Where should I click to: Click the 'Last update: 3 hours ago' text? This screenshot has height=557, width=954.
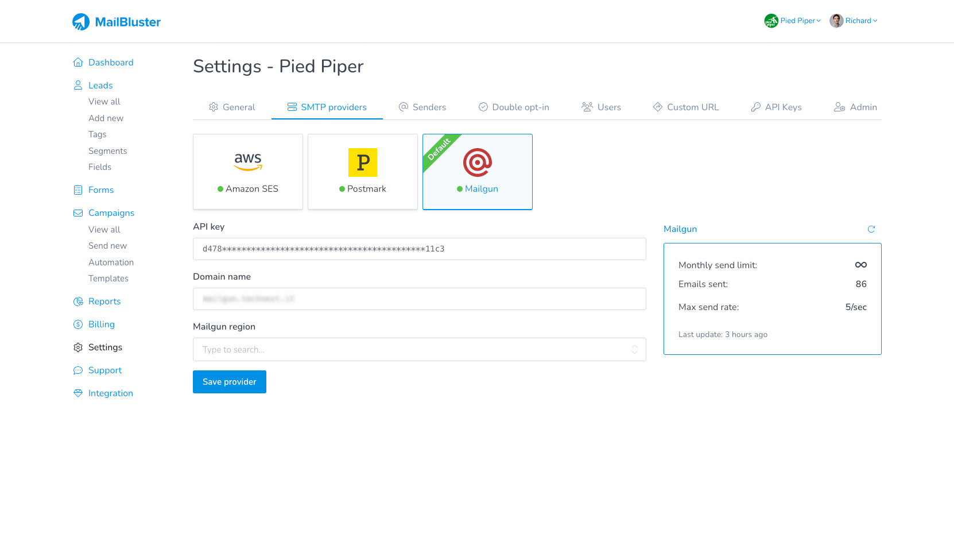(x=723, y=334)
